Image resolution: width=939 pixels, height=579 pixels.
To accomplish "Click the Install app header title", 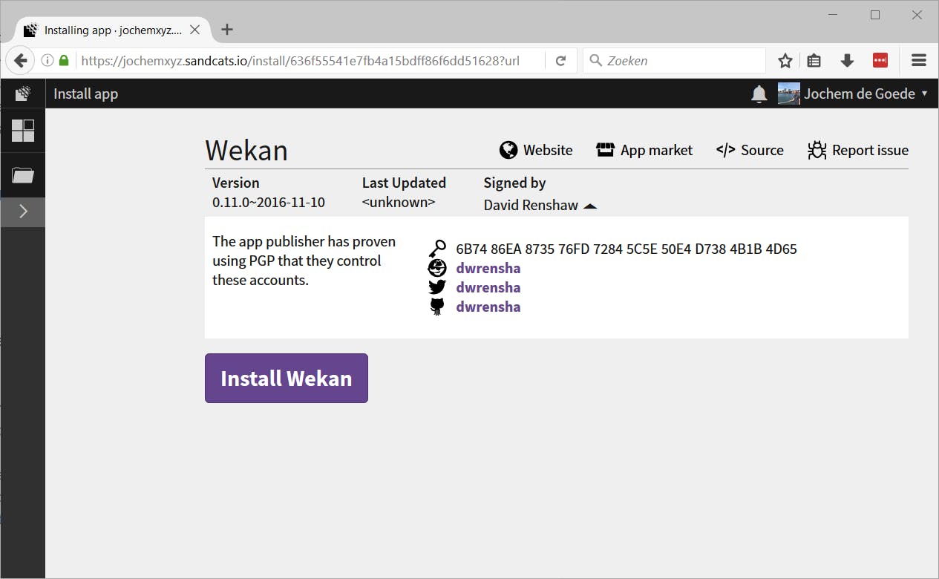I will point(86,94).
